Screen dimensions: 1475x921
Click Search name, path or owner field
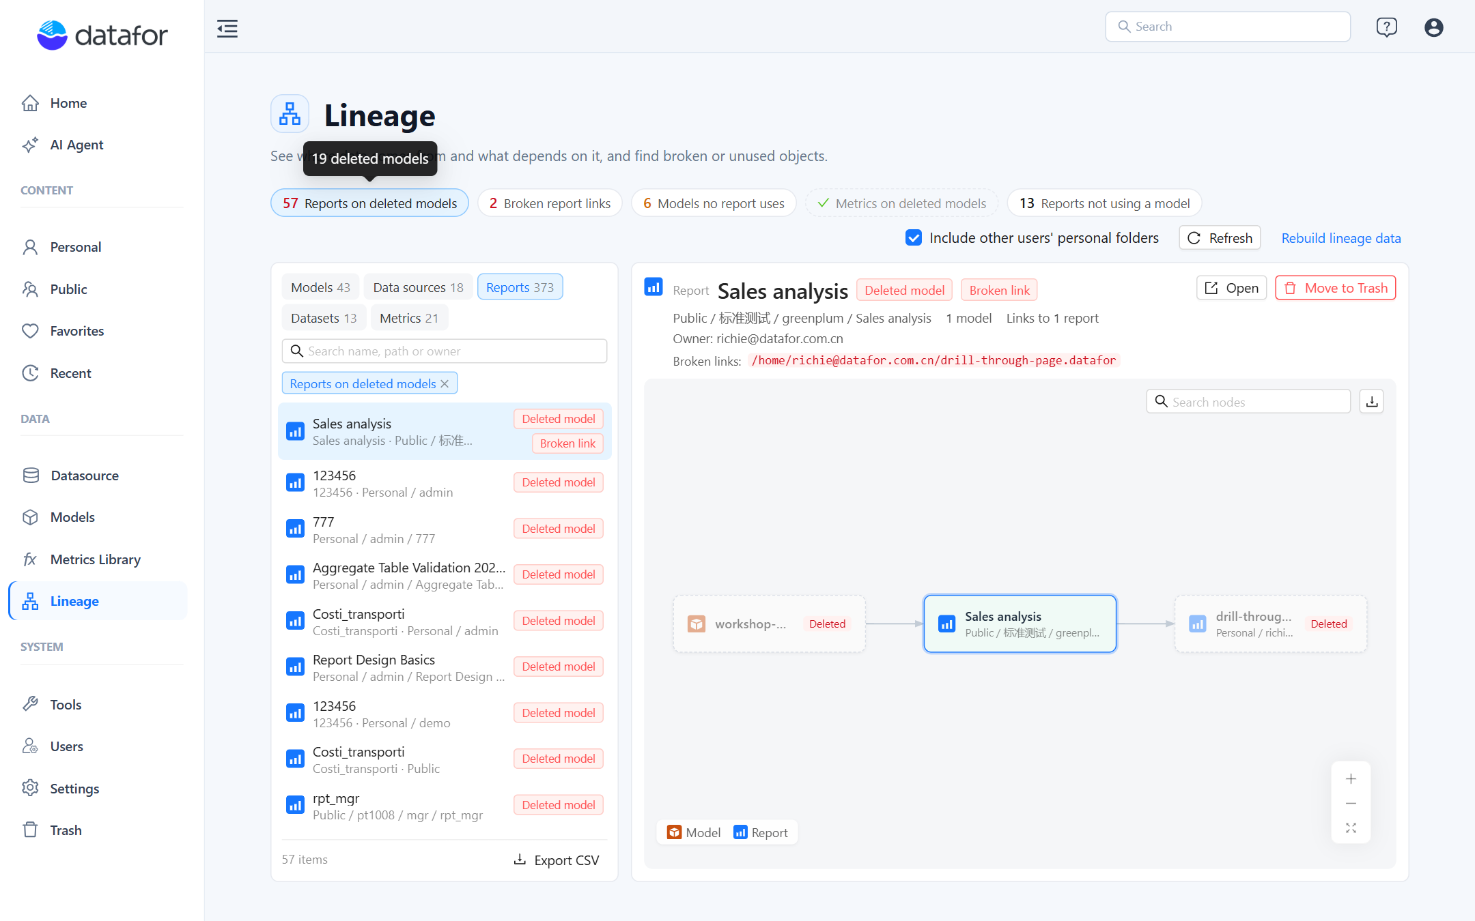click(444, 351)
